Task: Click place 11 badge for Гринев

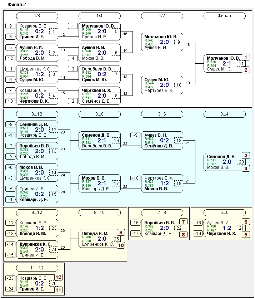Action: (x=59, y=290)
